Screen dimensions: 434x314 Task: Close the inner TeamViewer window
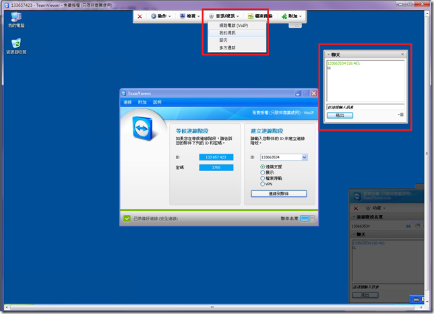[x=313, y=94]
